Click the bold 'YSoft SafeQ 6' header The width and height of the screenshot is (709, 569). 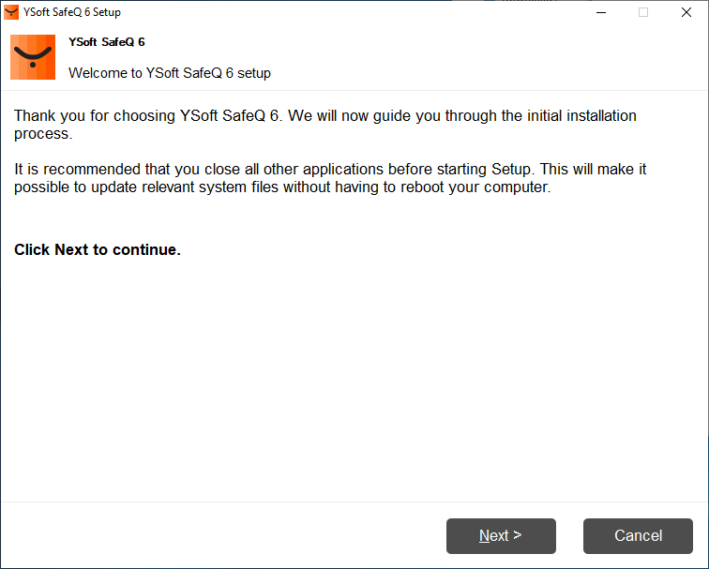pyautogui.click(x=107, y=42)
